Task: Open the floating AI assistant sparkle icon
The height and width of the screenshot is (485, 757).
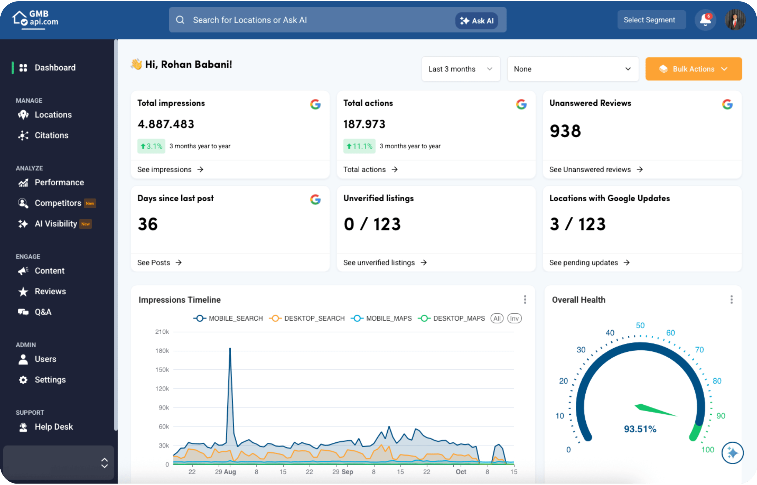Action: 732,453
